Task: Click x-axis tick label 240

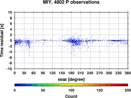Action: pos(90,73)
